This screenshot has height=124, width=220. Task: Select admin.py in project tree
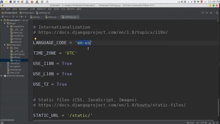click(16, 32)
